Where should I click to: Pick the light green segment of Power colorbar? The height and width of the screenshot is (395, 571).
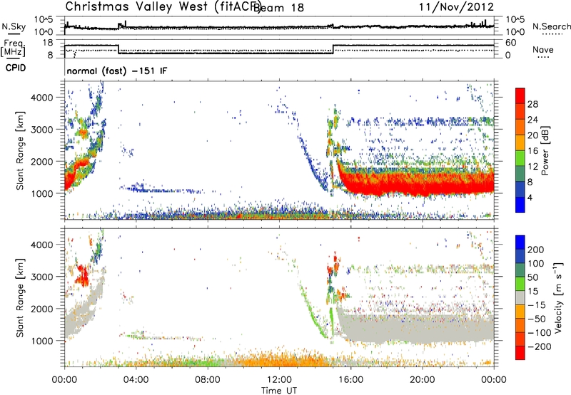click(x=520, y=158)
